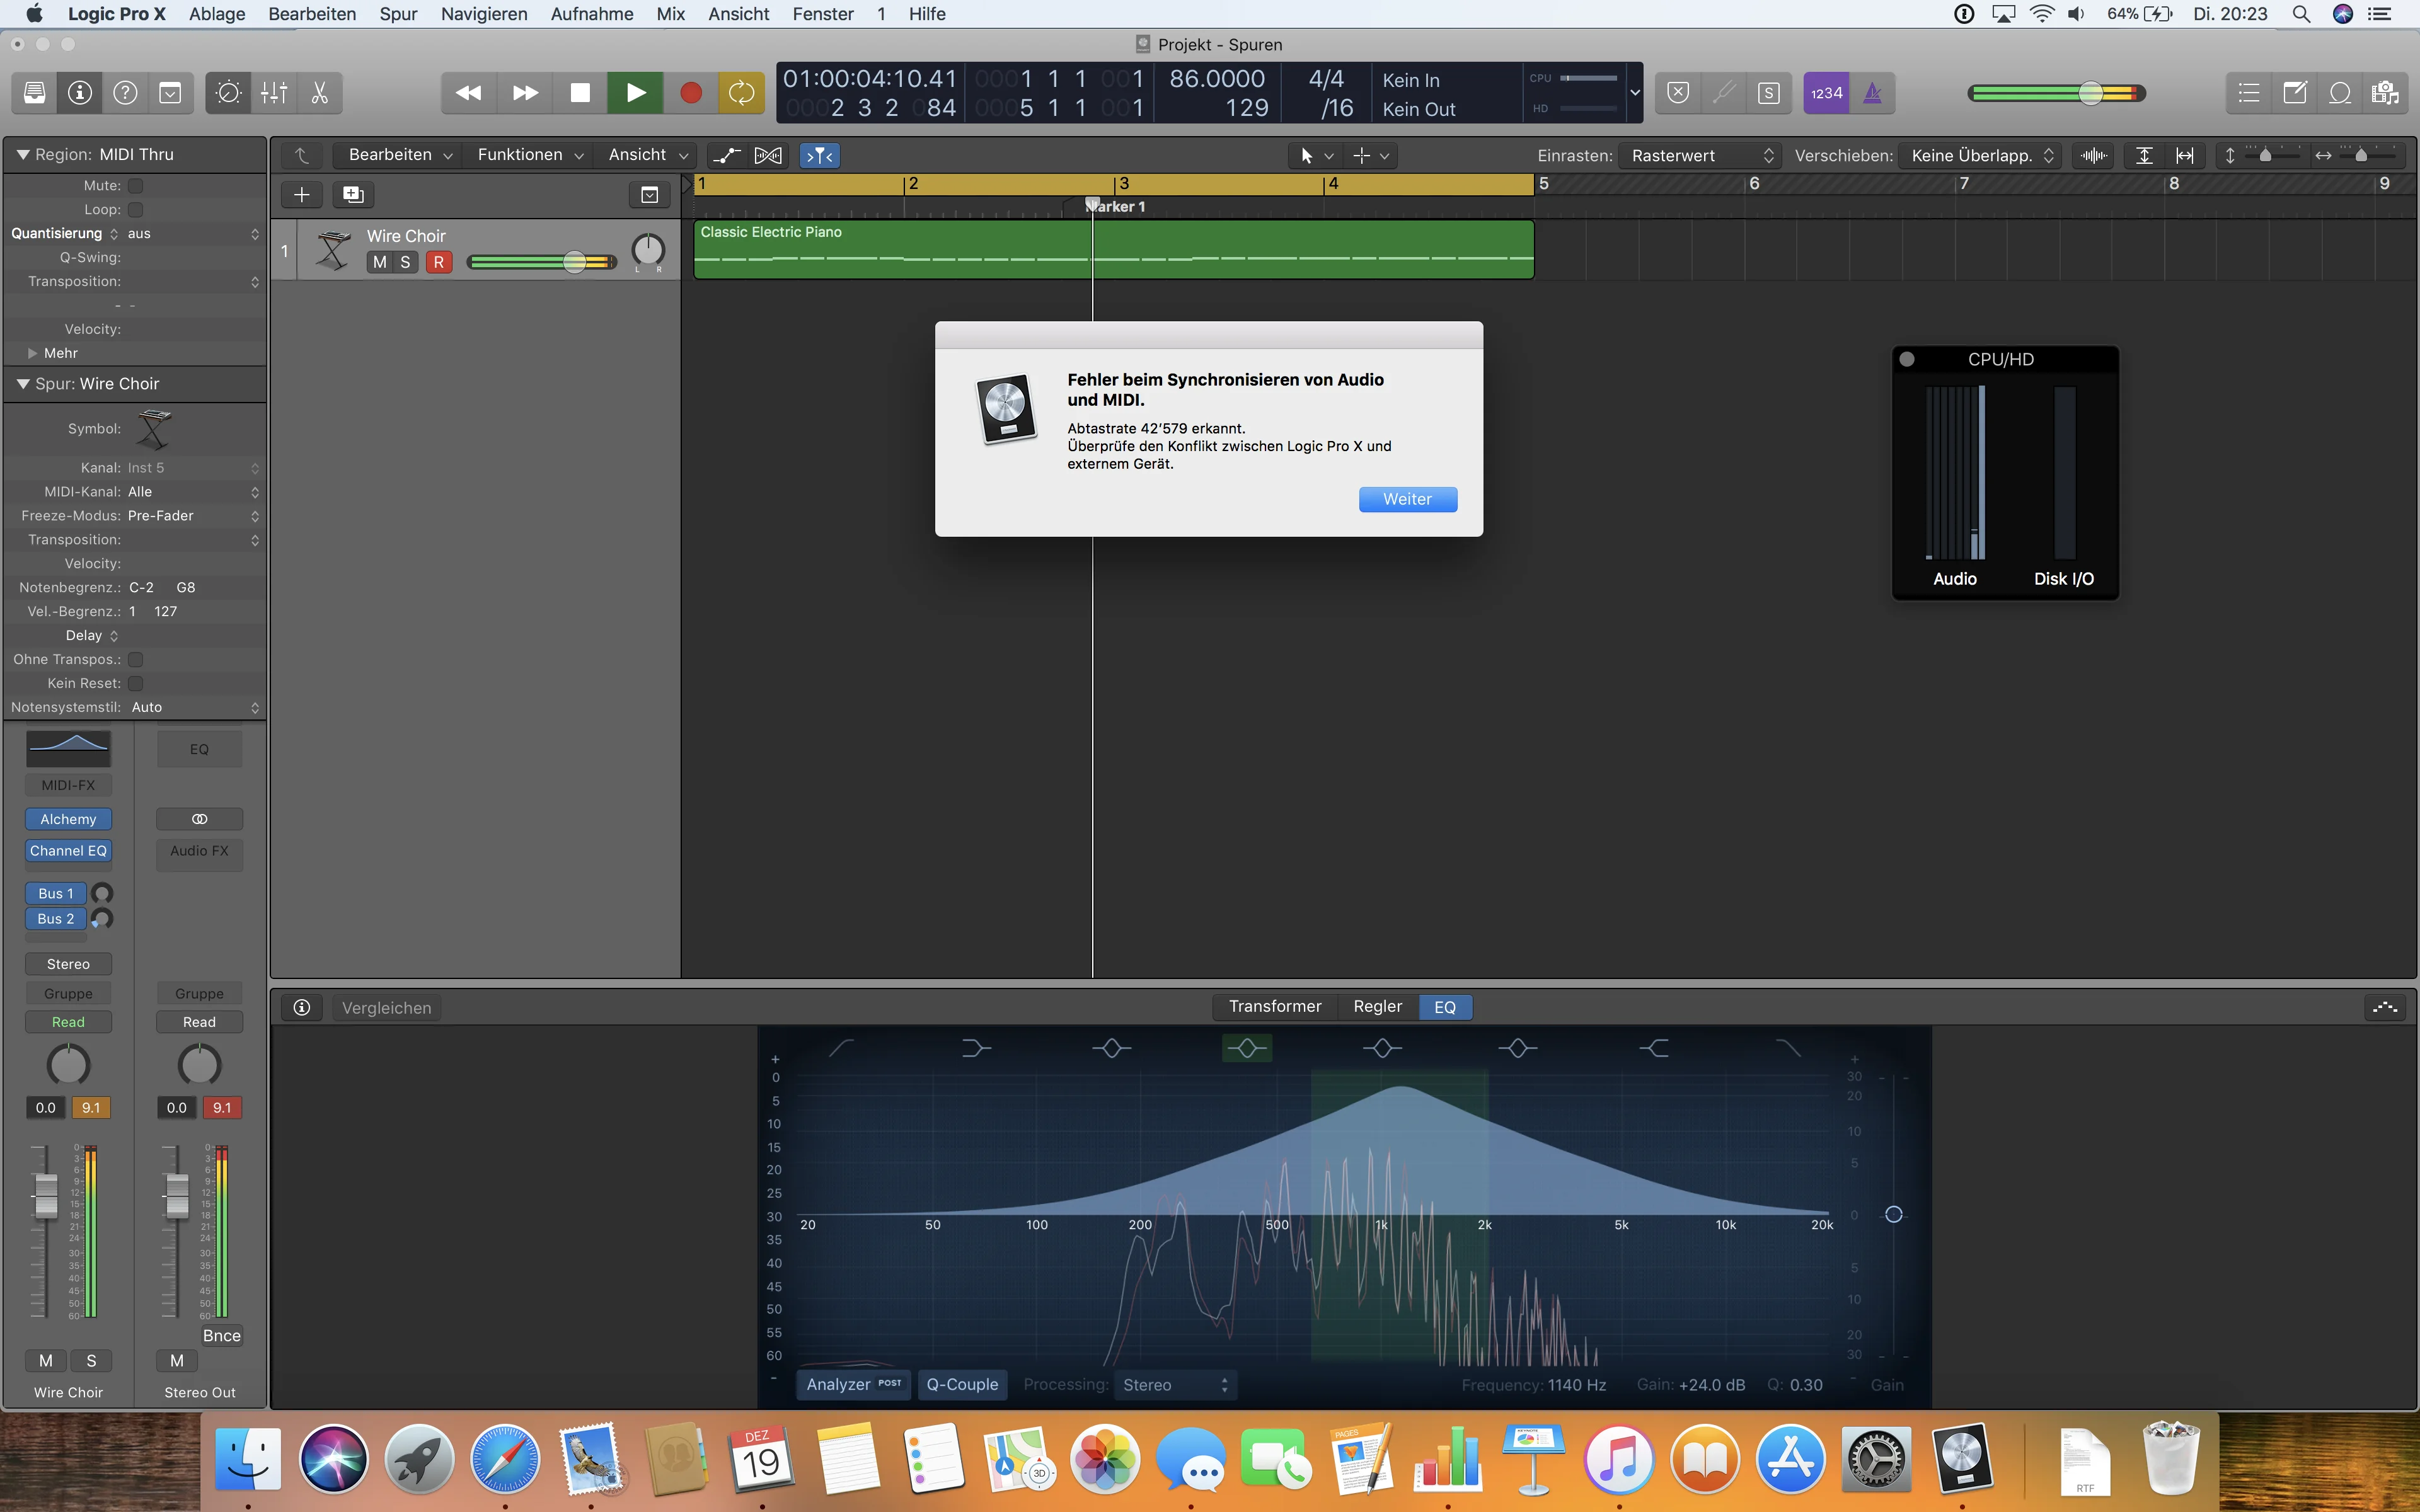Open the Aufnahme menu
Image resolution: width=2420 pixels, height=1512 pixels.
tap(592, 14)
